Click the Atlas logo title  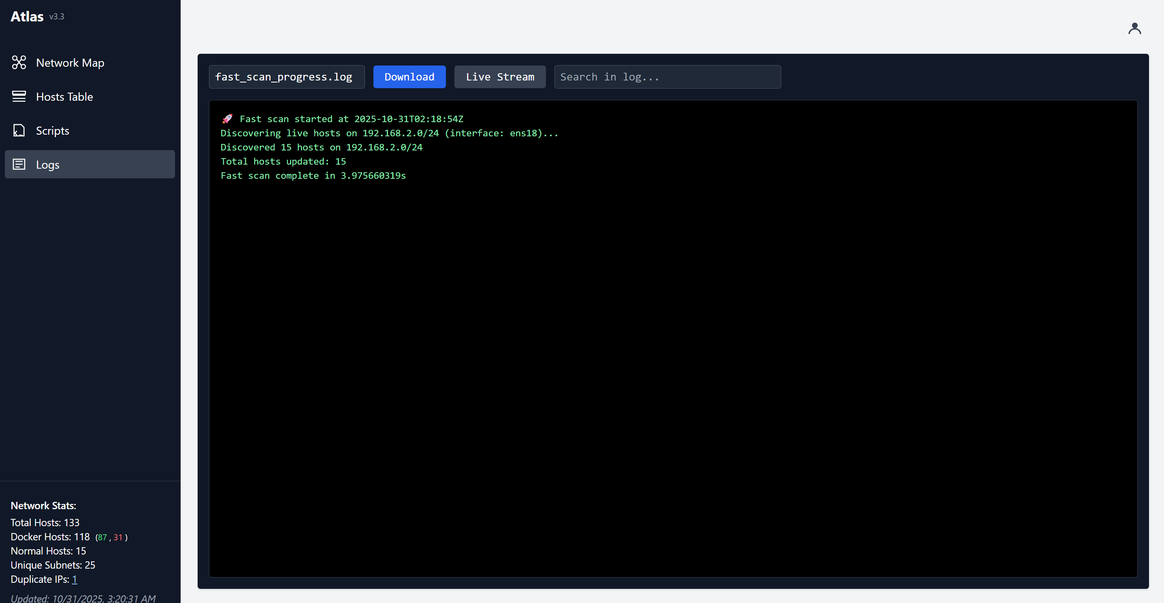27,16
